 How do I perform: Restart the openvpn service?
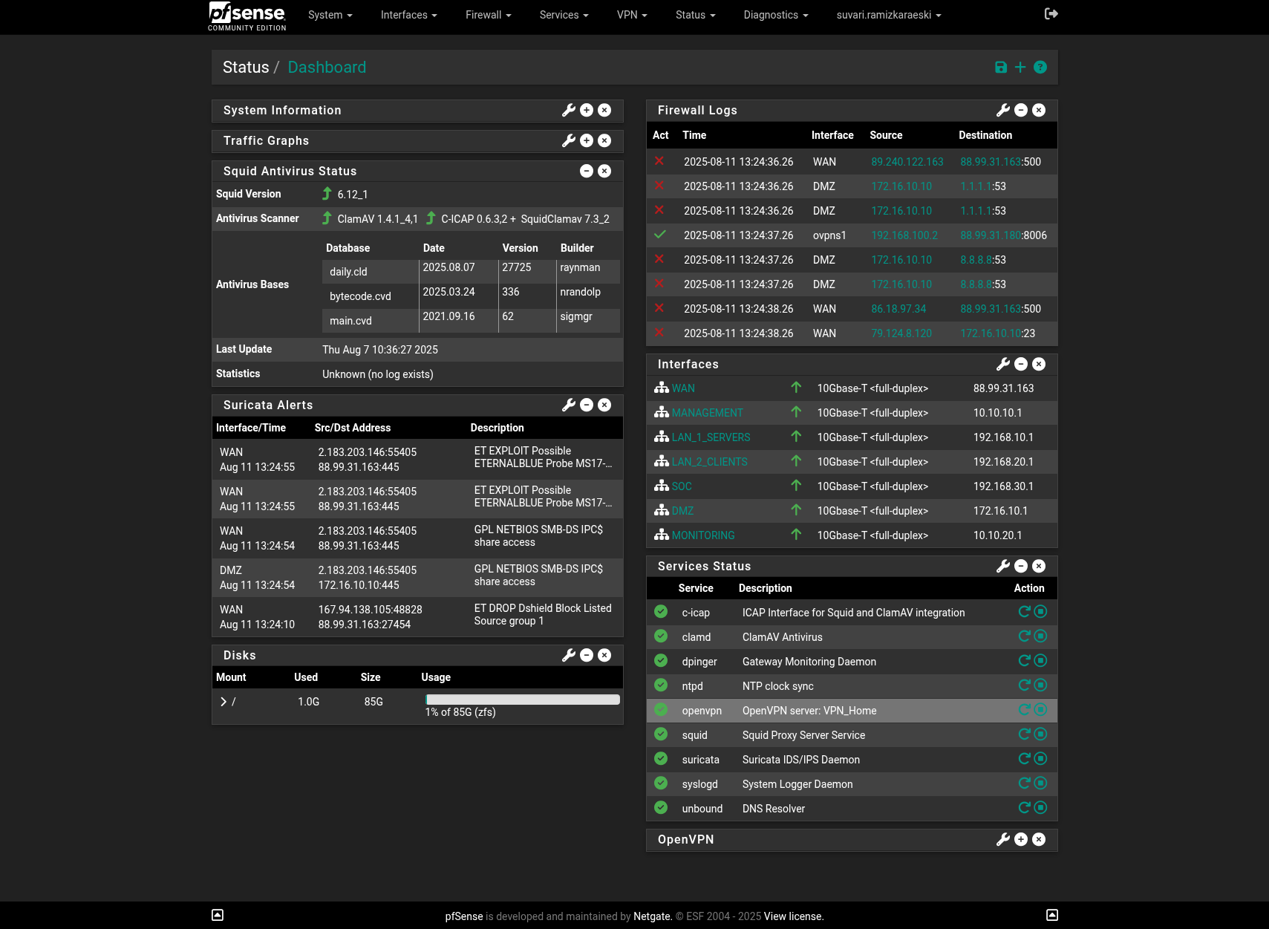(1024, 709)
